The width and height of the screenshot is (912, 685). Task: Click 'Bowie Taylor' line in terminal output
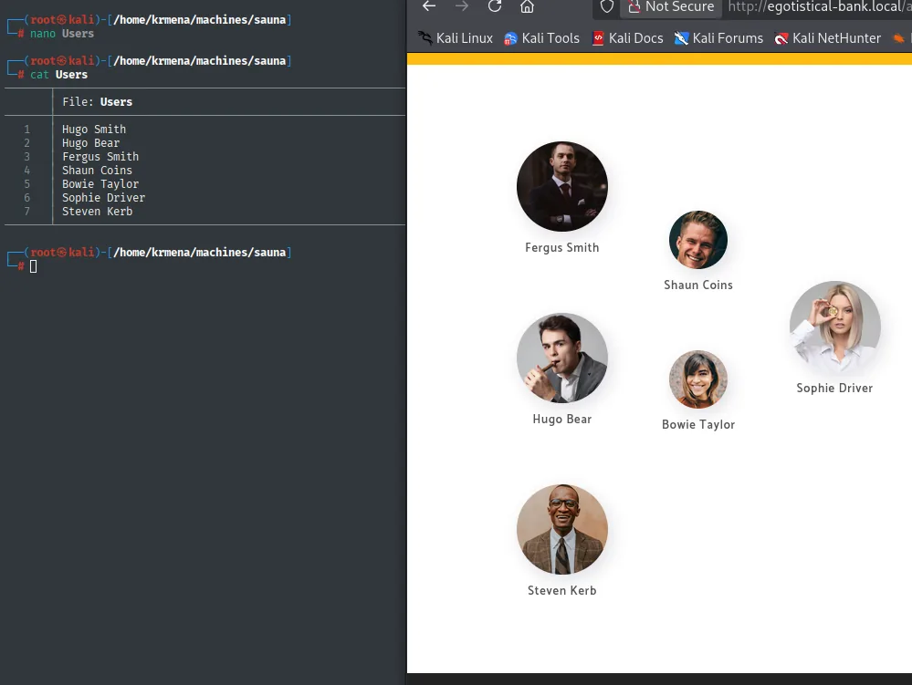tap(100, 184)
